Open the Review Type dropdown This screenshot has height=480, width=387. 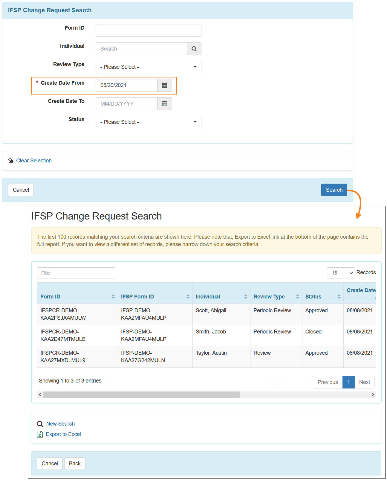tap(149, 67)
